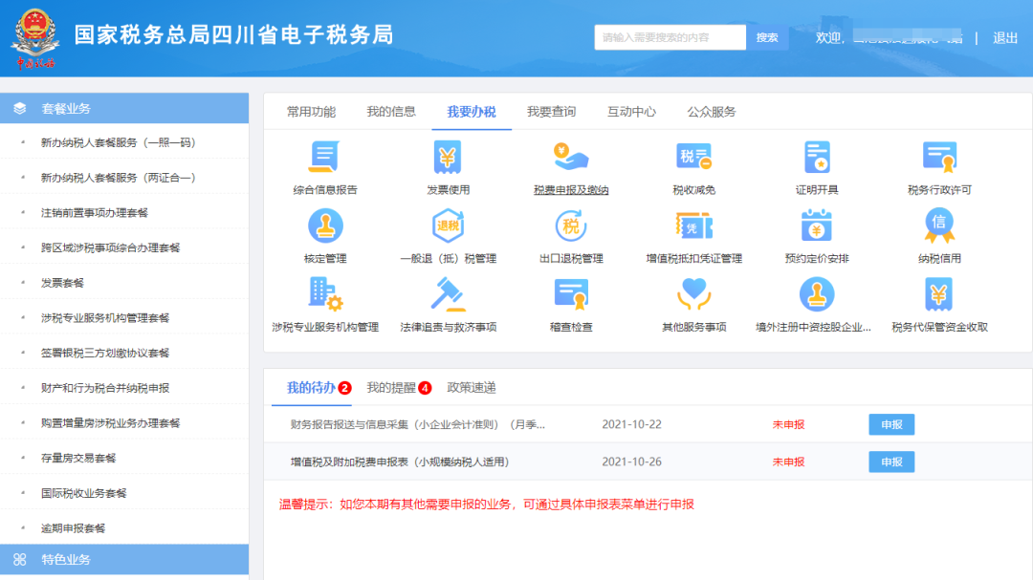
Task: Open 跨区域涉税事项综合办理套餐
Action: (110, 247)
